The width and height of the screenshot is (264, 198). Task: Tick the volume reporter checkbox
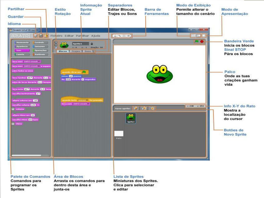(x=13, y=109)
